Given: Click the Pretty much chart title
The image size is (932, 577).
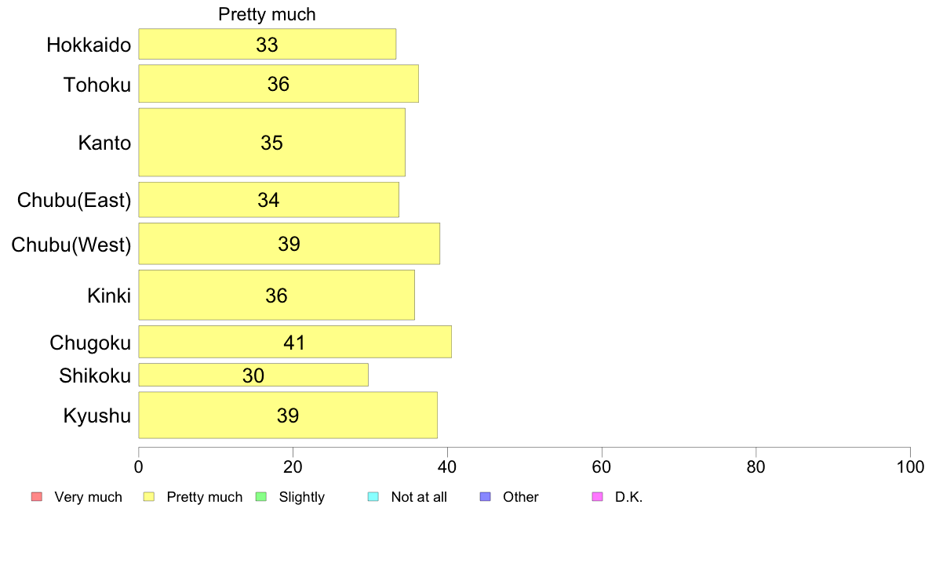Looking at the screenshot, I should click(267, 14).
